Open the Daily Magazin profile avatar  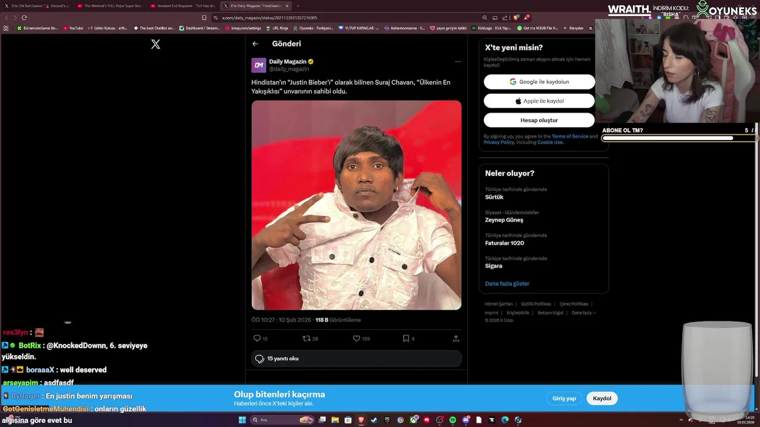258,65
